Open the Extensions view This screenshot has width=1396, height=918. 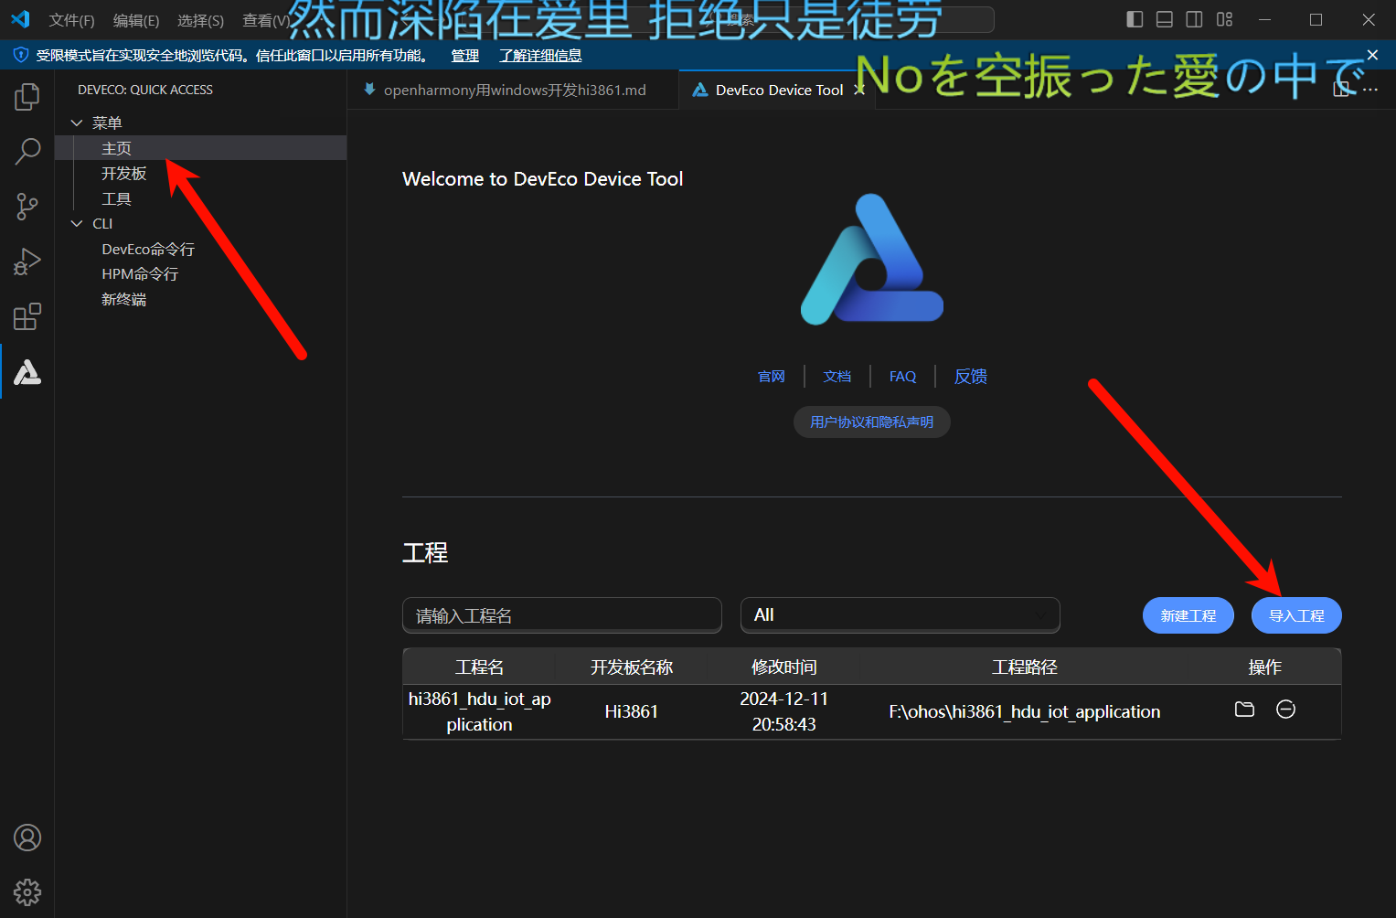pyautogui.click(x=27, y=317)
